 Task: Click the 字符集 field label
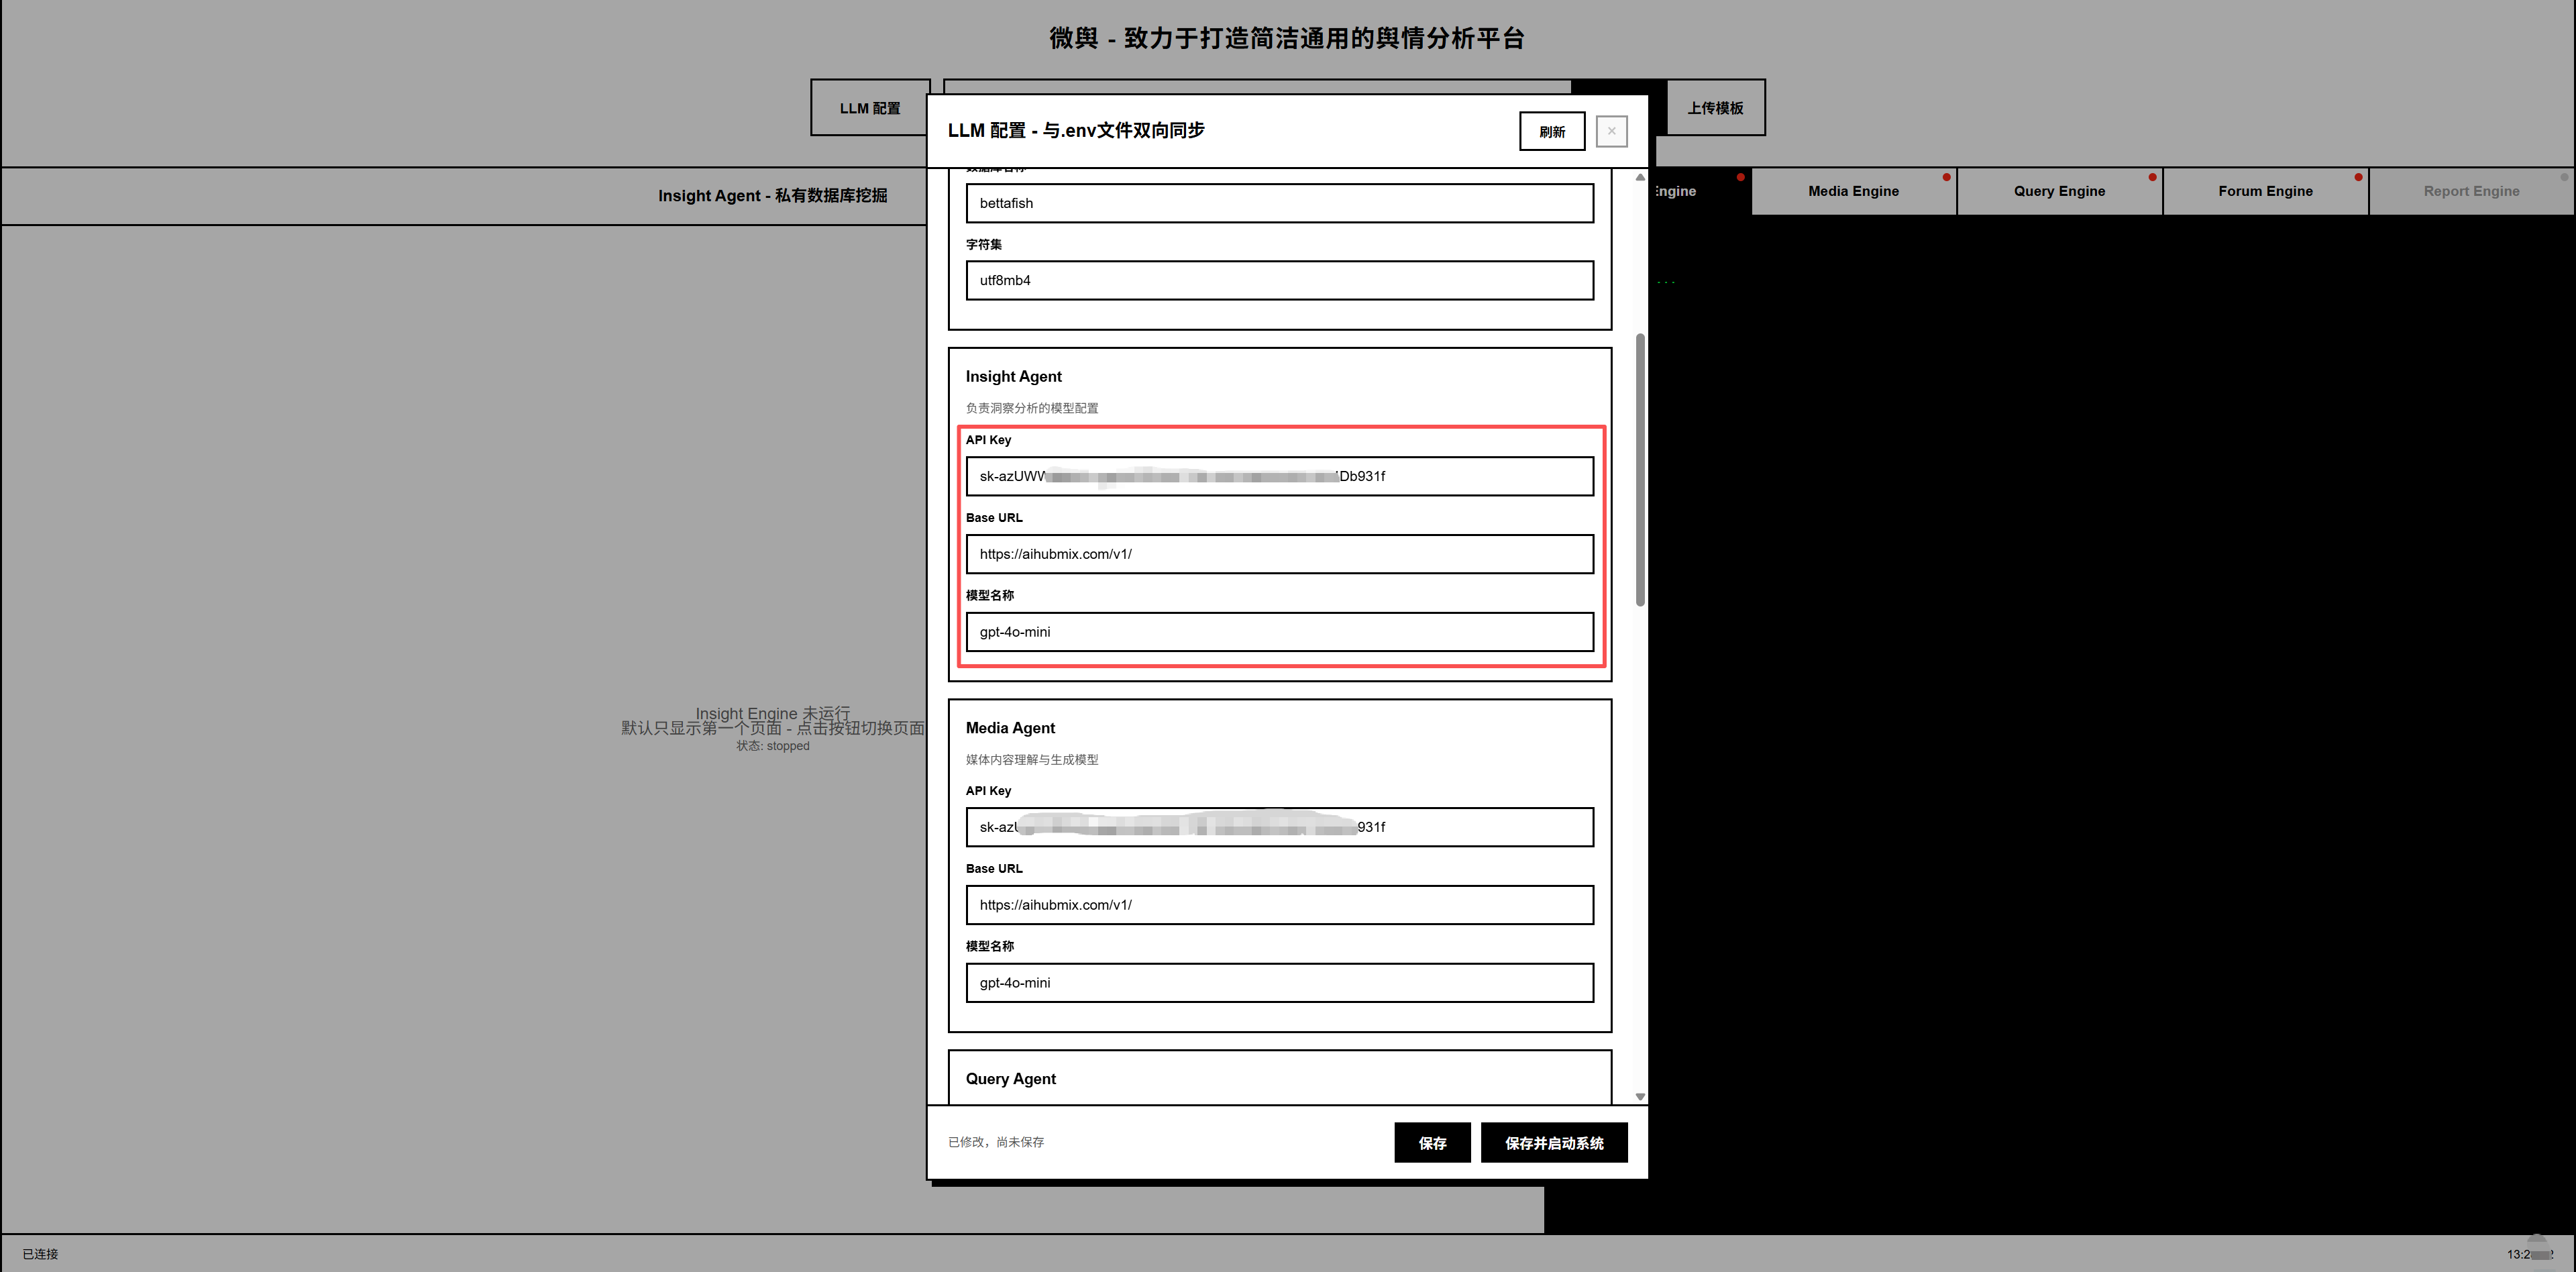pyautogui.click(x=983, y=244)
